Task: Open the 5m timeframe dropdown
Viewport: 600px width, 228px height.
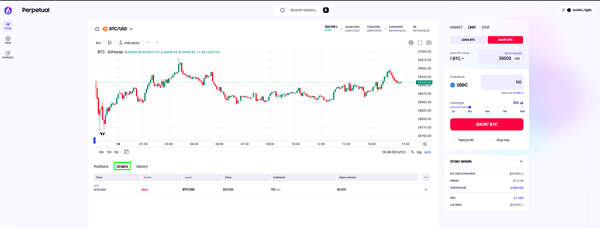Action: [x=98, y=43]
